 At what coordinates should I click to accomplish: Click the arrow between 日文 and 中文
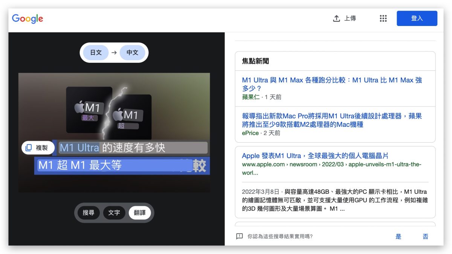click(114, 53)
